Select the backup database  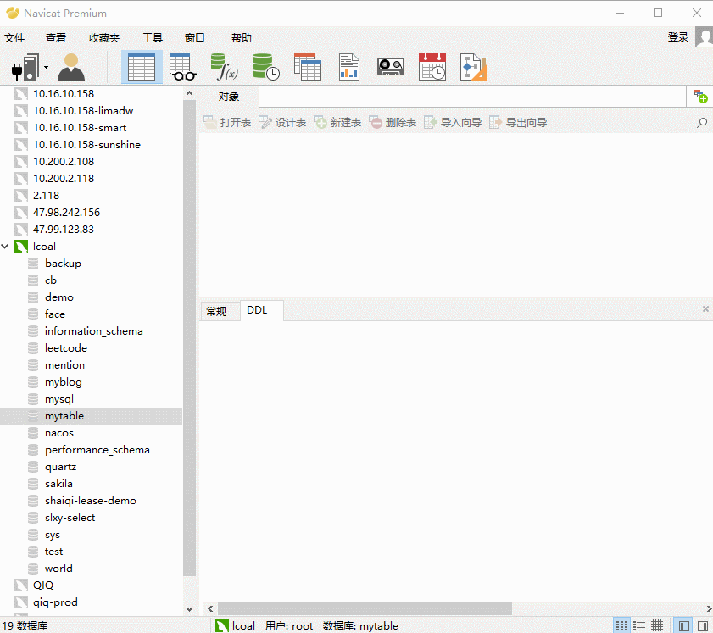[64, 263]
